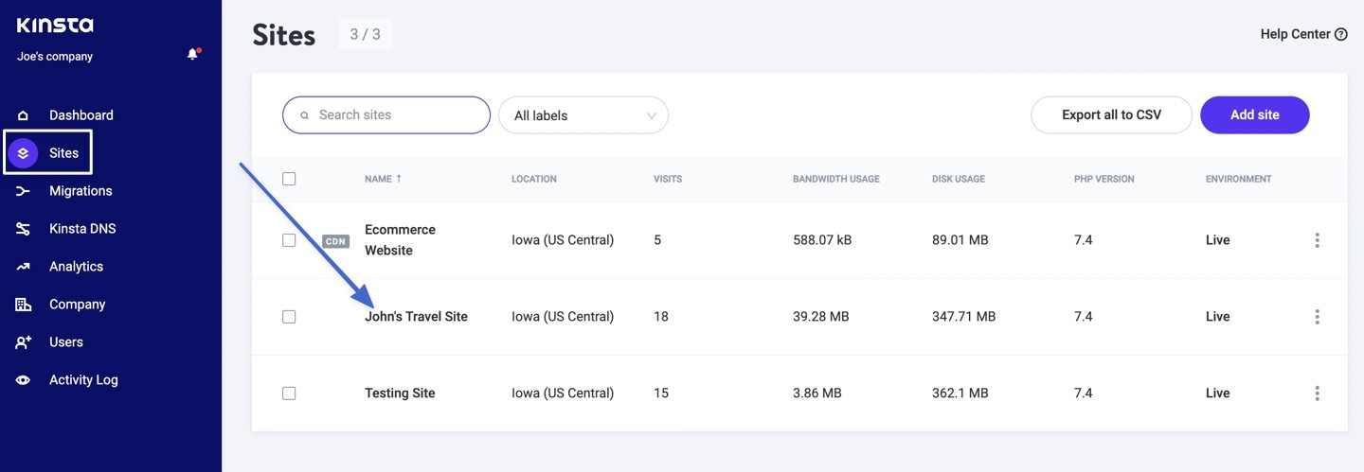Click the Migrations arrow icon

[x=23, y=191]
